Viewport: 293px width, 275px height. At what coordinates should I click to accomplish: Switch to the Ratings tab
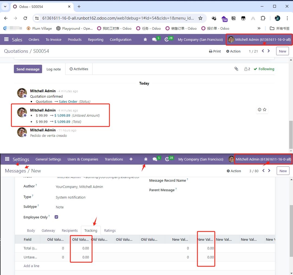coord(110,230)
